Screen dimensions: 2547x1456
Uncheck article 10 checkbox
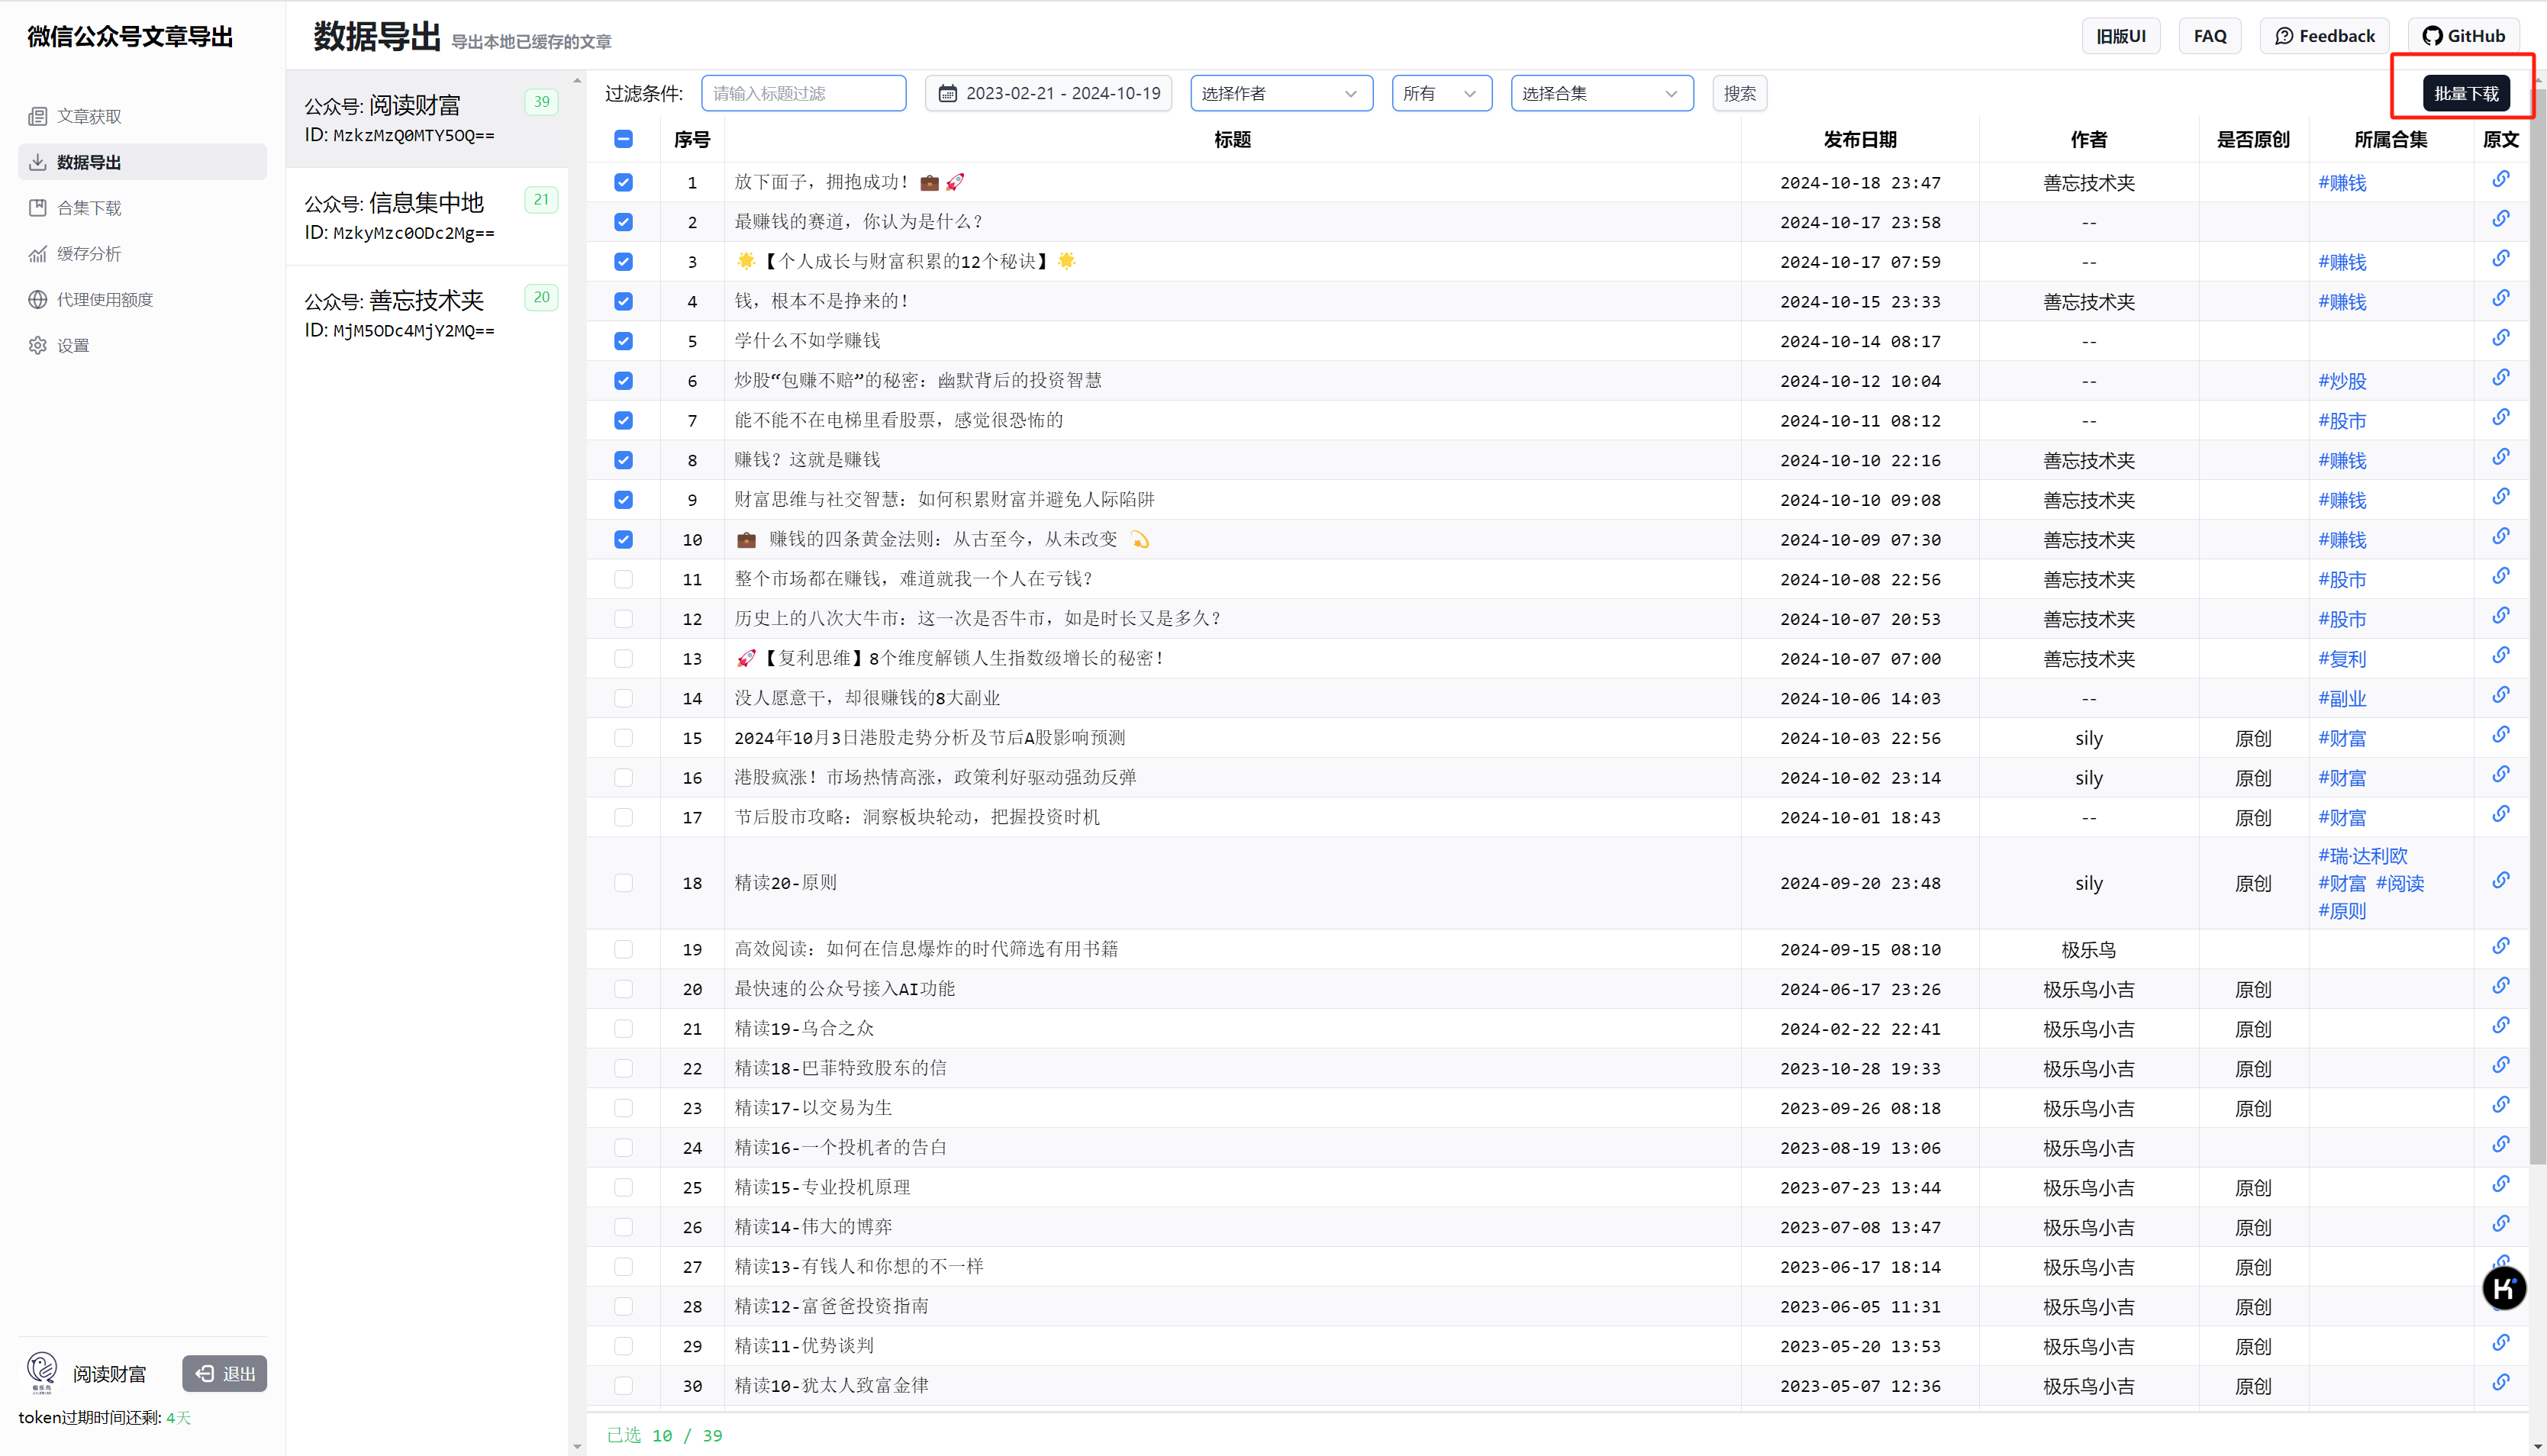623,540
